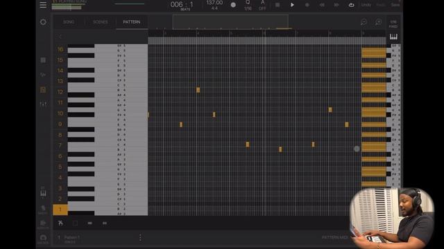Switch to the SCENES tab

(100, 22)
